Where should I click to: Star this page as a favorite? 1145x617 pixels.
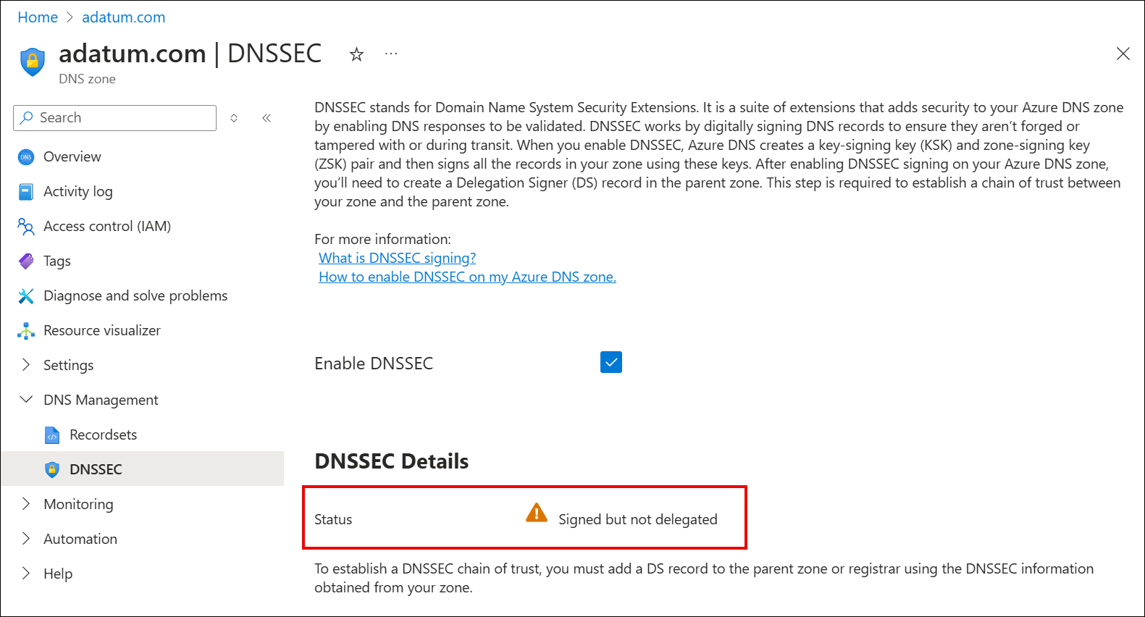(356, 54)
